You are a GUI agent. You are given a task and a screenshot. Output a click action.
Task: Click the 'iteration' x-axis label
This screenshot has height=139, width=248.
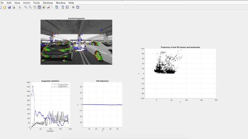50,131
